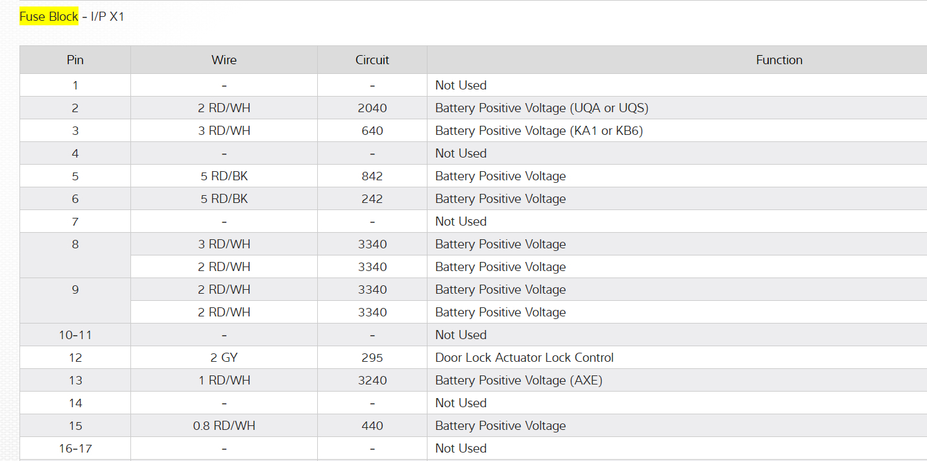Click the "10-11" pin cell
The height and width of the screenshot is (461, 927).
pos(75,335)
